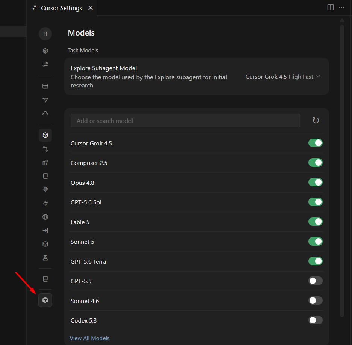Click the Codex 5.3 row label
Screen dimensions: 352x345
pyautogui.click(x=83, y=321)
